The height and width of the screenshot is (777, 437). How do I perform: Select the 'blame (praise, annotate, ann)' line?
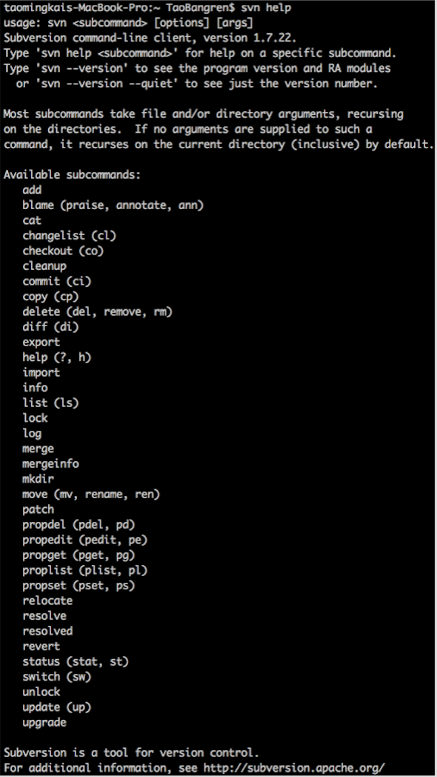click(x=113, y=205)
